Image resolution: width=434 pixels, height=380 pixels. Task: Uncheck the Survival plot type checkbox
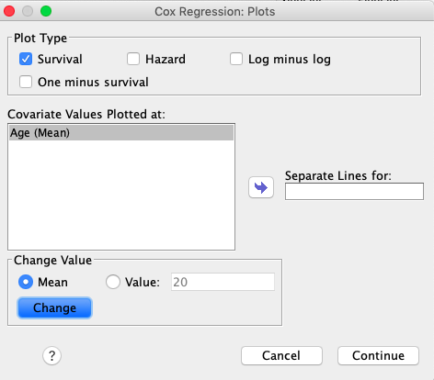pyautogui.click(x=26, y=59)
